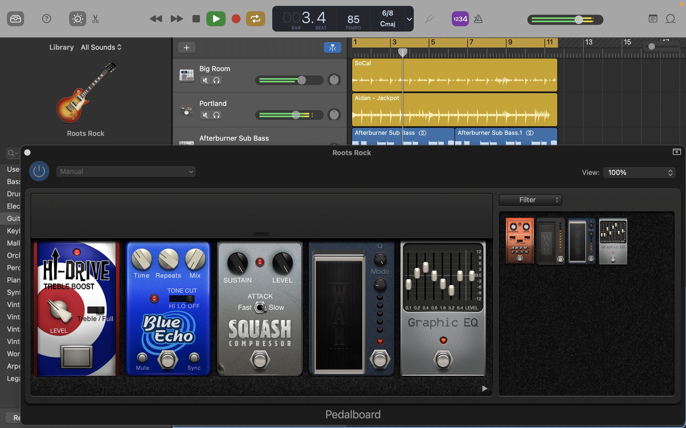
Task: Click the metronome bell icon
Action: click(478, 19)
